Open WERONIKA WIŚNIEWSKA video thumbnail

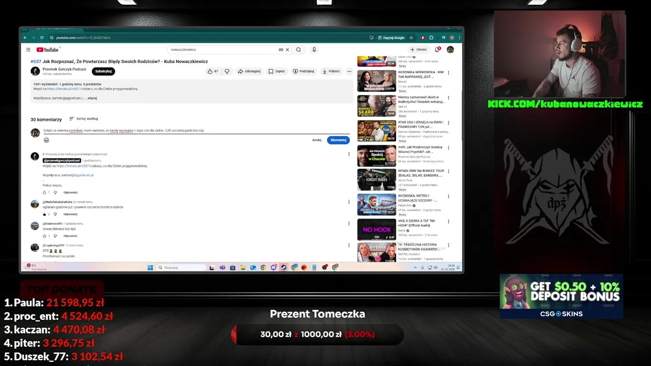[x=376, y=81]
